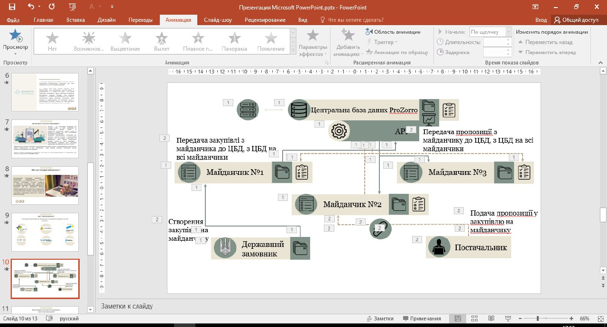The height and width of the screenshot is (327, 607).
Task: Switch to Reading view icon
Action: tap(491, 318)
